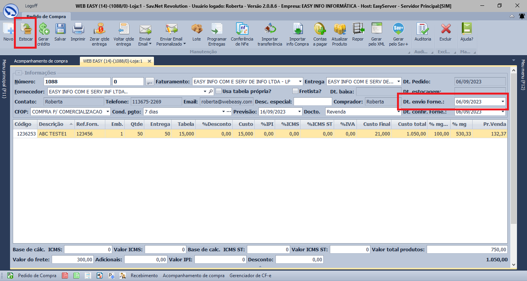527x281 pixels.
Task: Select the Pedido de Compra ribbon tab
Action: point(46,17)
